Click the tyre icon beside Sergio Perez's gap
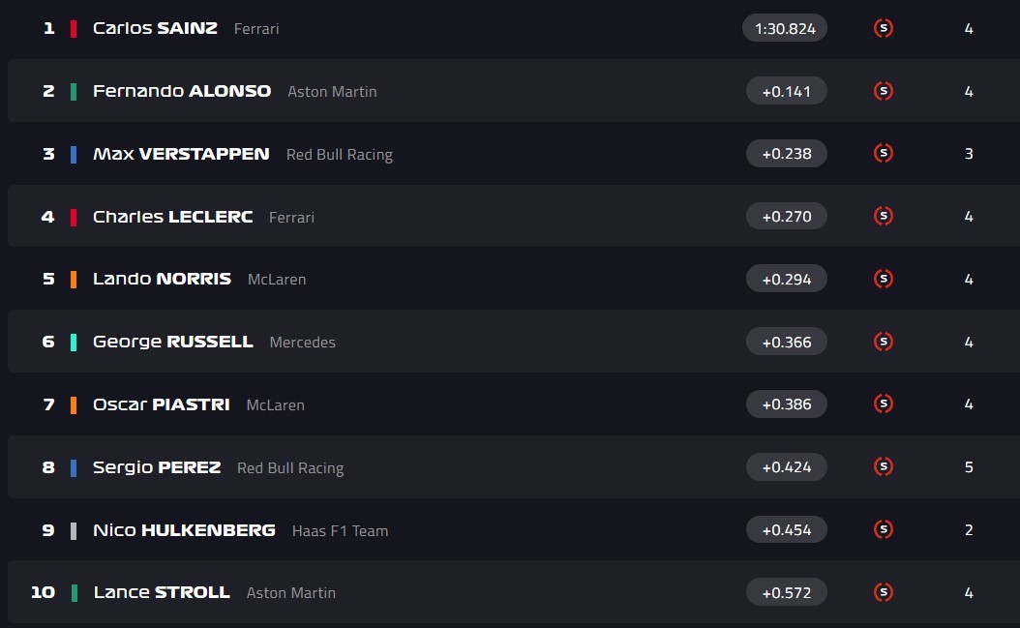This screenshot has width=1020, height=628. pos(883,466)
